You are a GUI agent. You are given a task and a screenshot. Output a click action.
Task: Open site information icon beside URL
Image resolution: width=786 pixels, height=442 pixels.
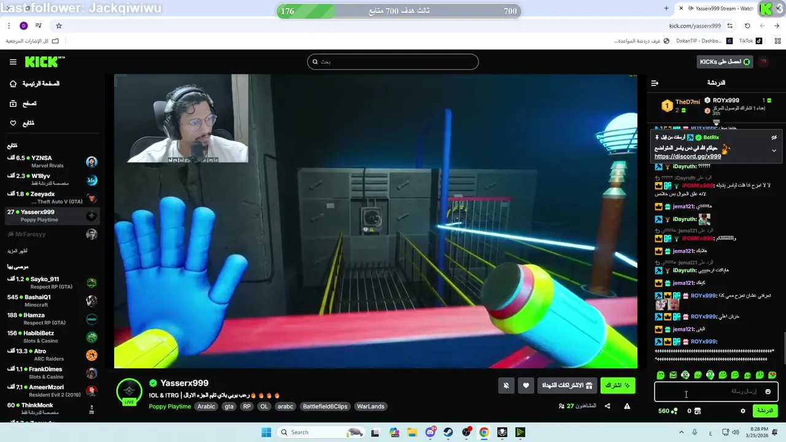[730, 26]
